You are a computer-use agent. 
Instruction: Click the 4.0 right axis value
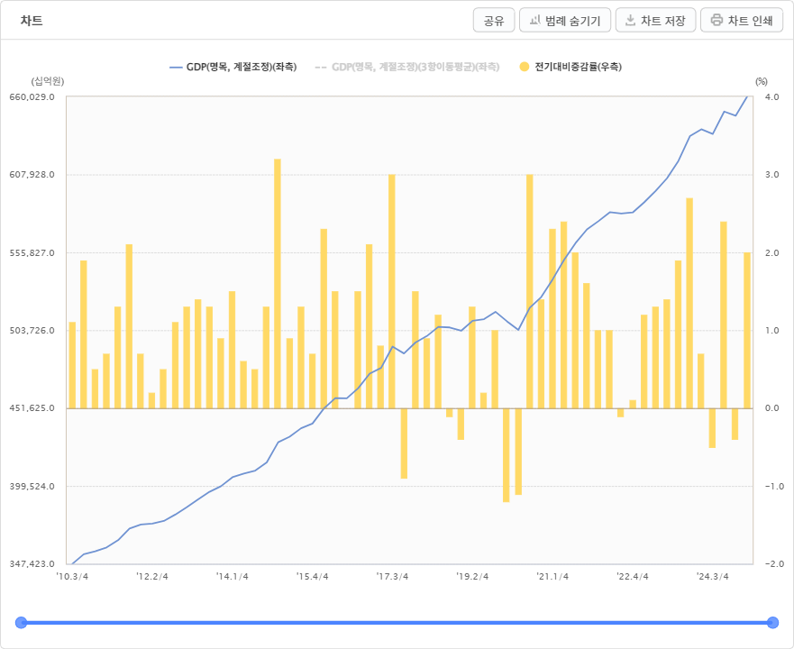pos(772,96)
